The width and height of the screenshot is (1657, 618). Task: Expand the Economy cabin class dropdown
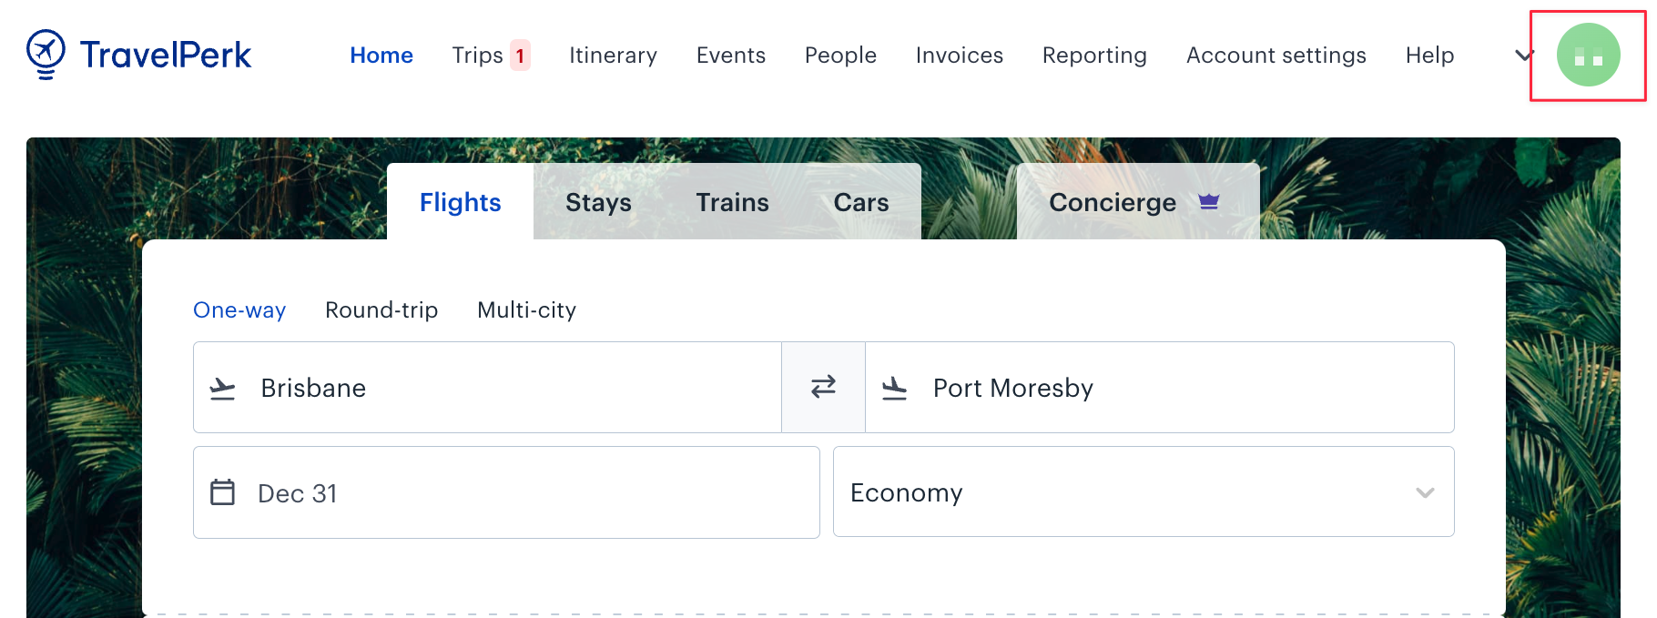tap(1144, 491)
